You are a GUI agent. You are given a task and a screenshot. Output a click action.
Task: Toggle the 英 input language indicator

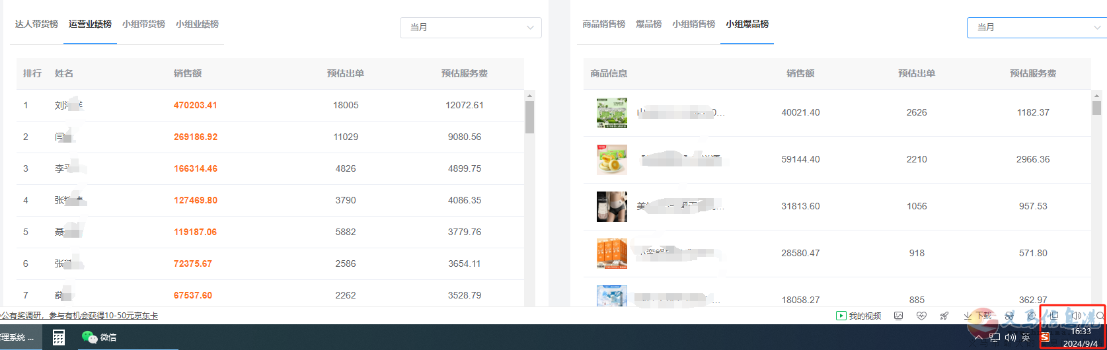point(1026,337)
